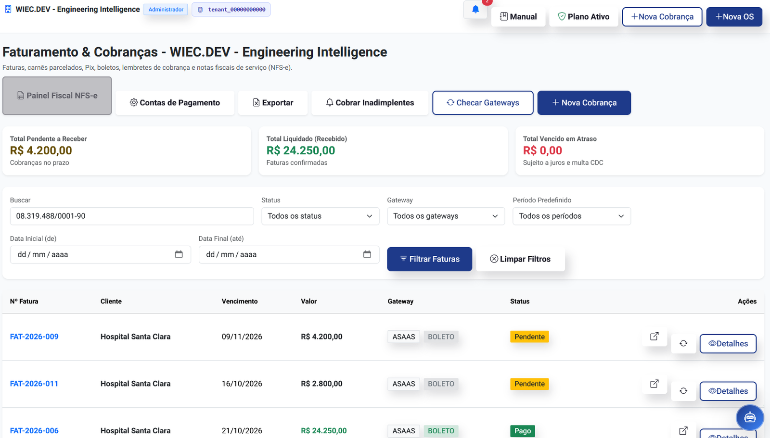This screenshot has width=770, height=438.
Task: Open the notifications bell
Action: tap(475, 10)
